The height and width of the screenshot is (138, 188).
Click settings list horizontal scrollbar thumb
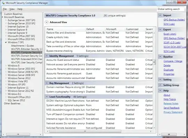85,131
